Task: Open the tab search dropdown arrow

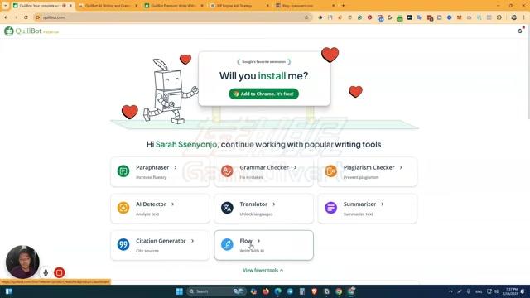Action: pyautogui.click(x=5, y=6)
